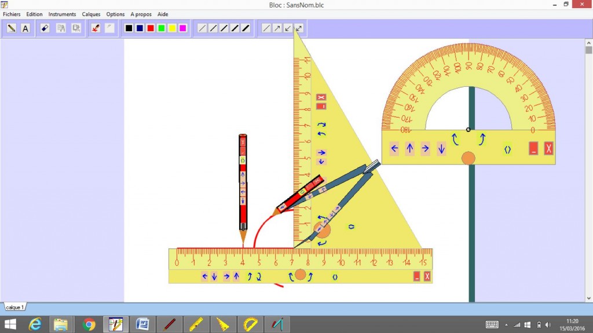Move the protractor left with its arrow
593x333 pixels.
pos(394,149)
